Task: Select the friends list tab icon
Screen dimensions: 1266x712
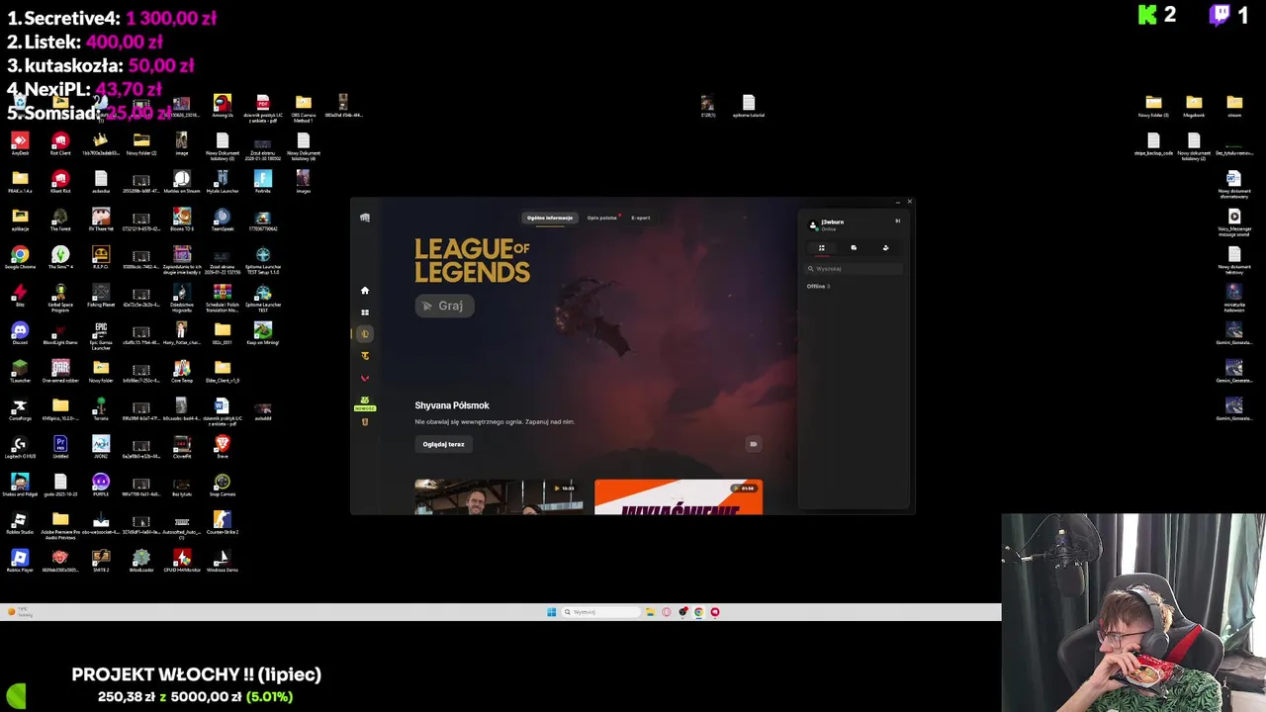Action: (821, 248)
